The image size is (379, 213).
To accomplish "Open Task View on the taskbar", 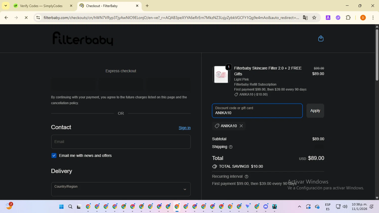I will pos(79,207).
